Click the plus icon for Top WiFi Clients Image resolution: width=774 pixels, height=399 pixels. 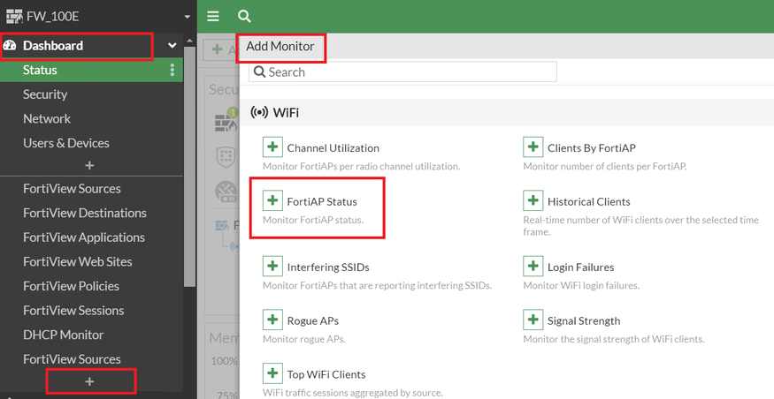coord(272,374)
